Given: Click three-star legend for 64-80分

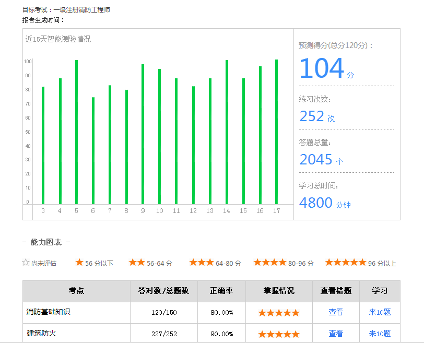Looking at the screenshot, I should (202, 262).
